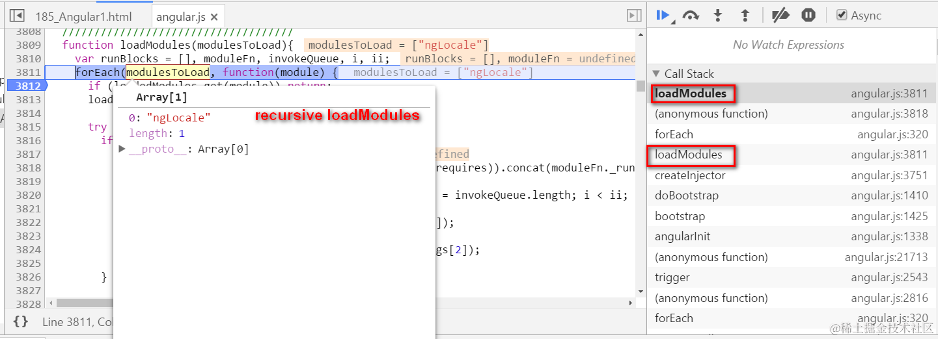Screen dimensions: 938x339
Task: Open angular.js:1338 source link
Action: [889, 236]
